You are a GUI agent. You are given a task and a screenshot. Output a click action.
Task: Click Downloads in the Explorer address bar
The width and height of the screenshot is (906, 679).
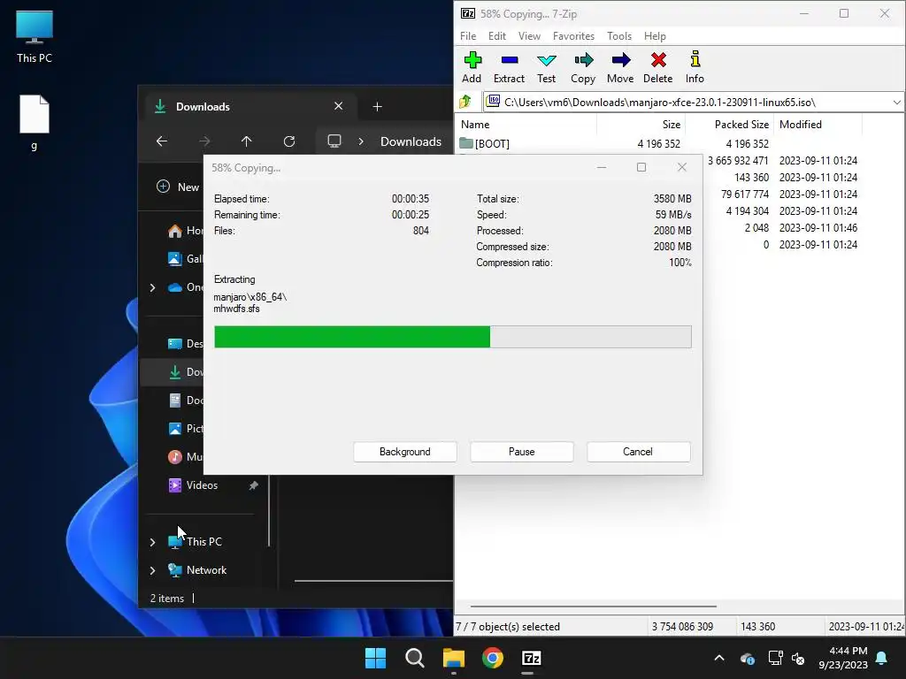411,141
